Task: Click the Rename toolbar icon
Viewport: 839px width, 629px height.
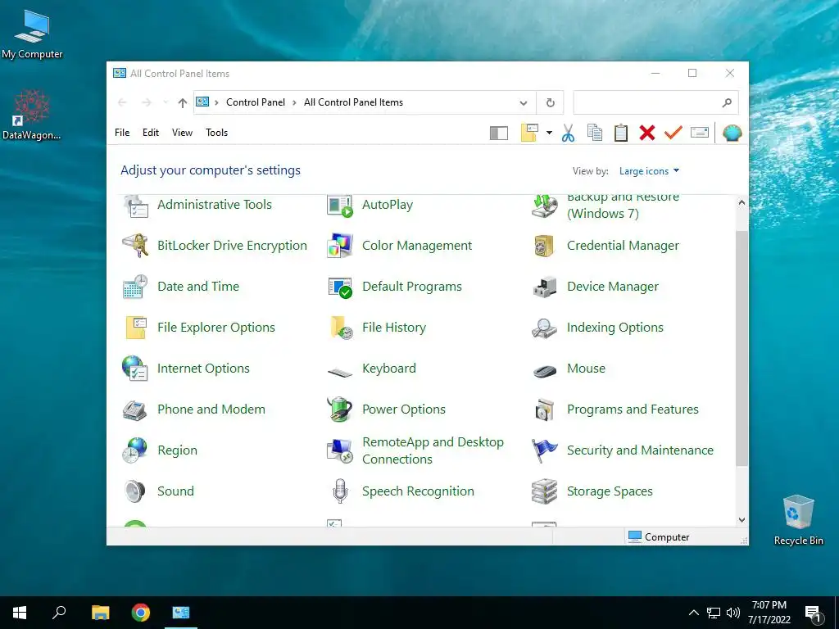Action: tap(700, 132)
